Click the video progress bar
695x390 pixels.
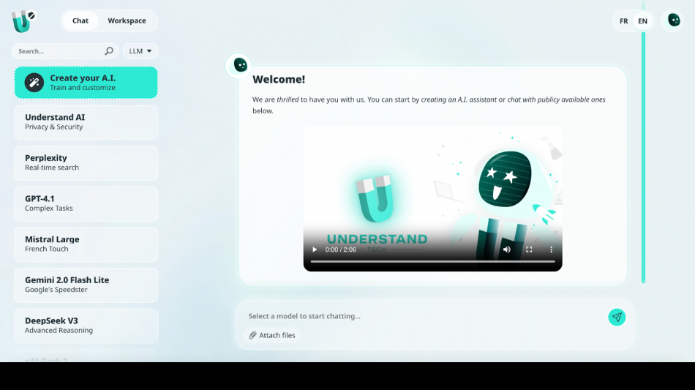pyautogui.click(x=432, y=261)
